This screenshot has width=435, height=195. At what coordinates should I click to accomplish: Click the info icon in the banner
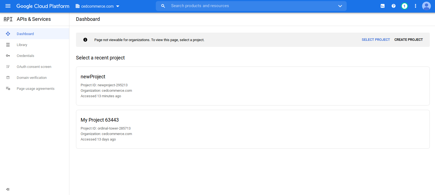(x=85, y=40)
